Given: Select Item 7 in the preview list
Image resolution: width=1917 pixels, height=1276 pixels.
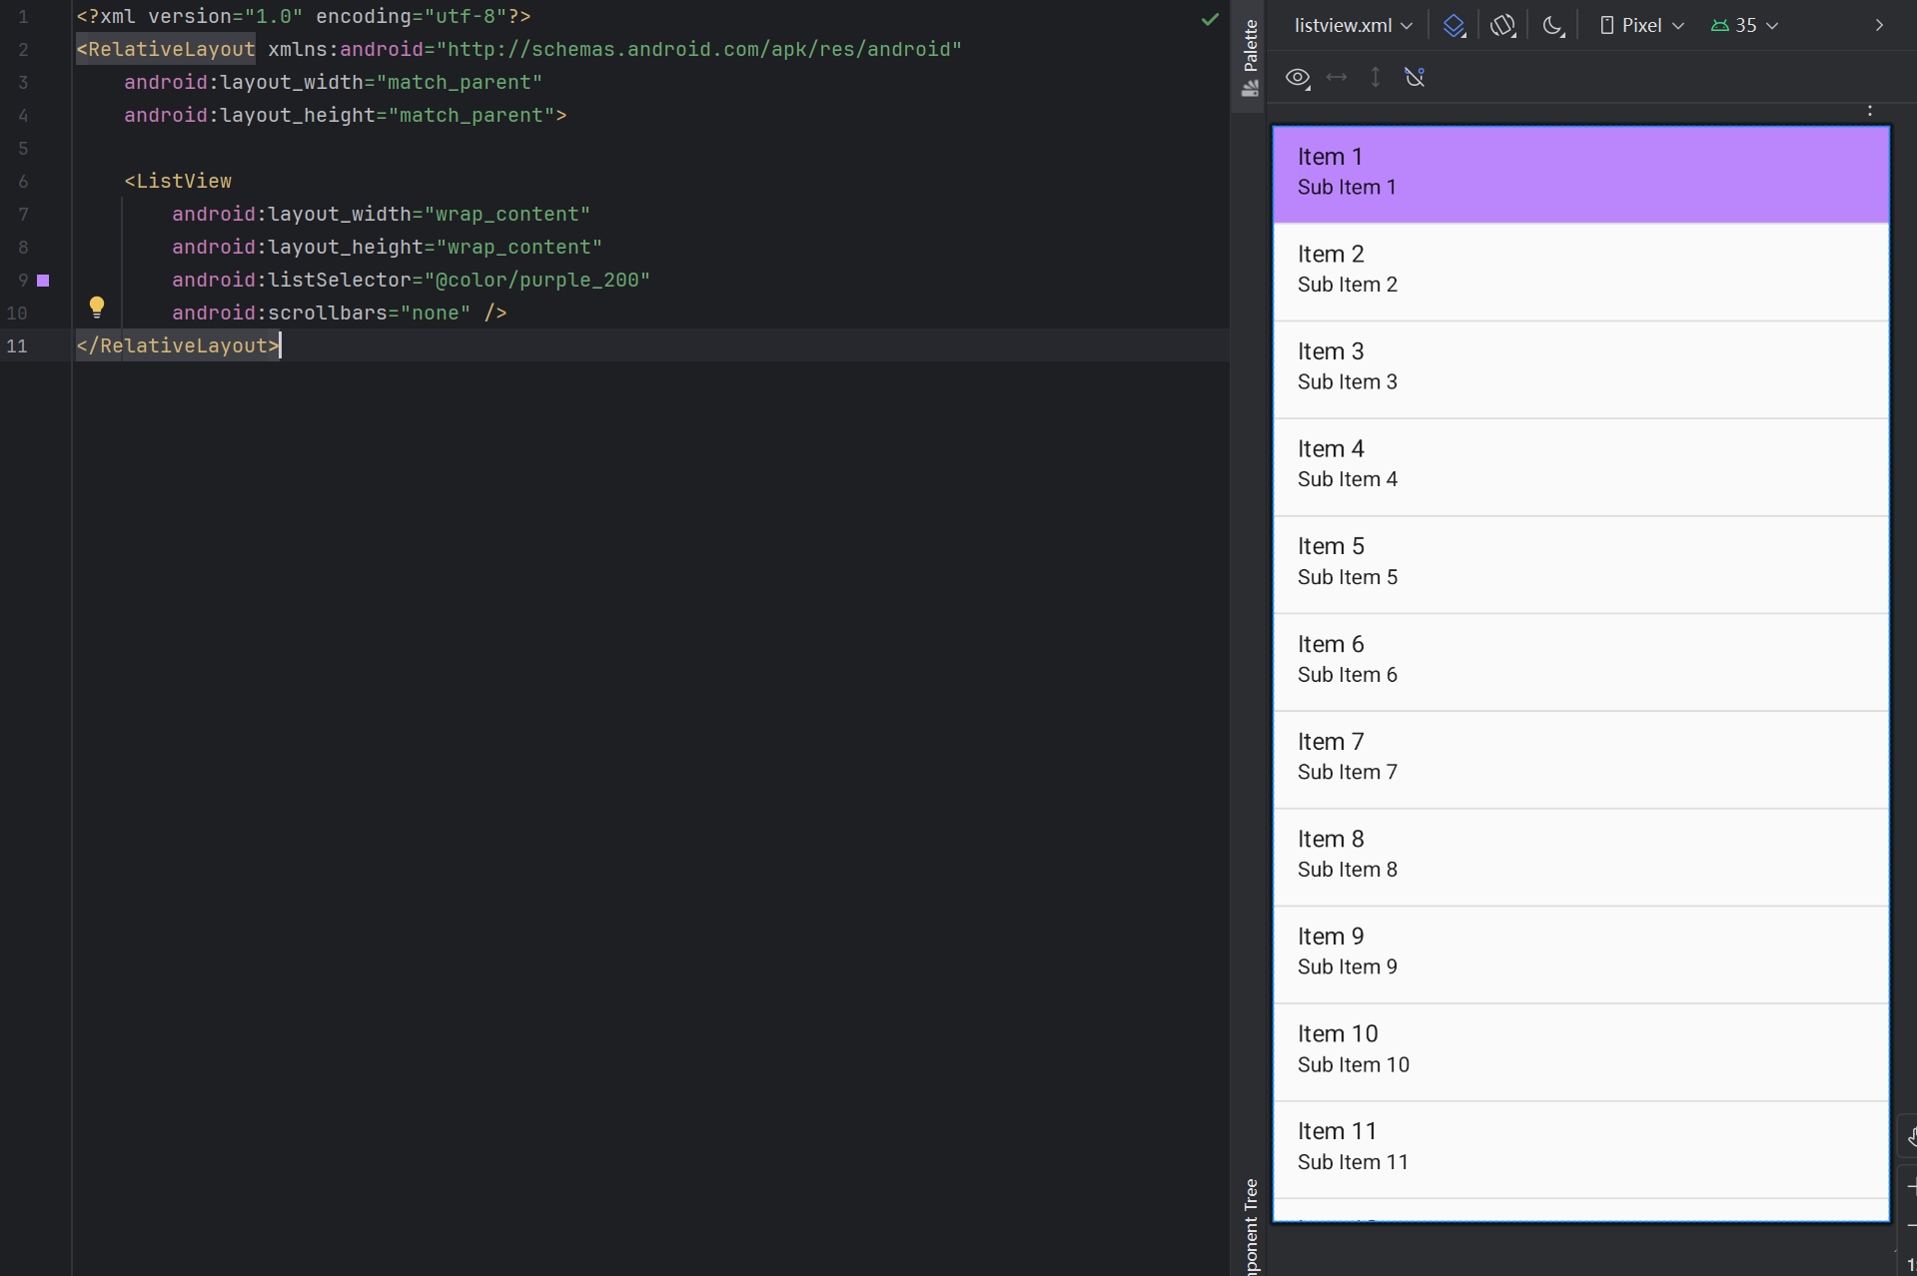Looking at the screenshot, I should coord(1580,758).
